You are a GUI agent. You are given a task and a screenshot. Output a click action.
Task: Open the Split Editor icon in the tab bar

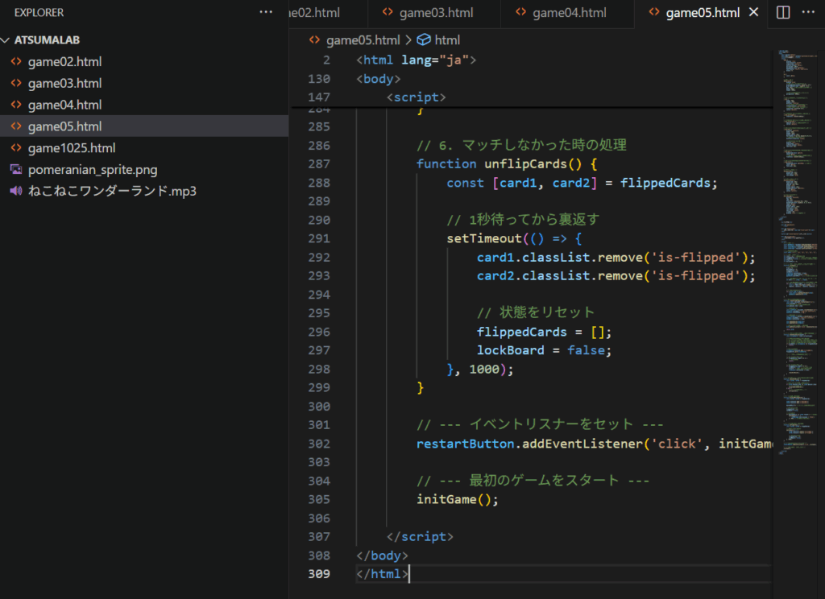(x=782, y=12)
